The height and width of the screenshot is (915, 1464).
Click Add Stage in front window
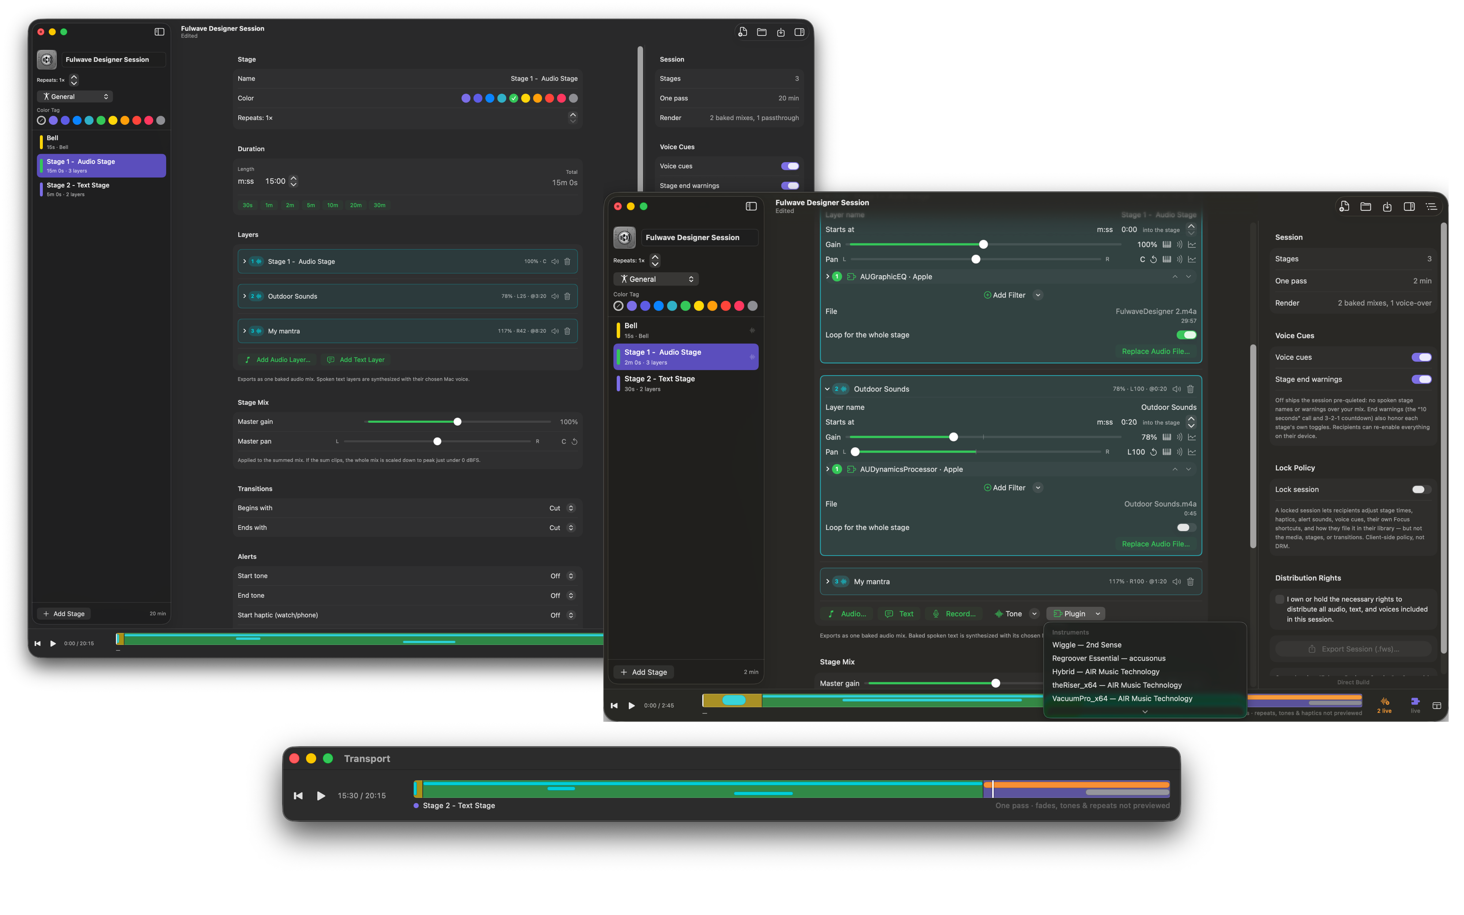[x=644, y=672]
